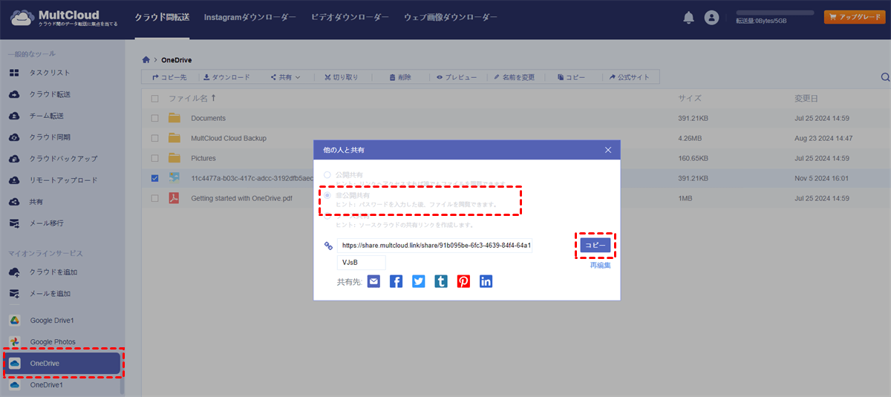The width and height of the screenshot is (891, 397).
Task: Share link via LinkedIn icon
Action: (486, 282)
